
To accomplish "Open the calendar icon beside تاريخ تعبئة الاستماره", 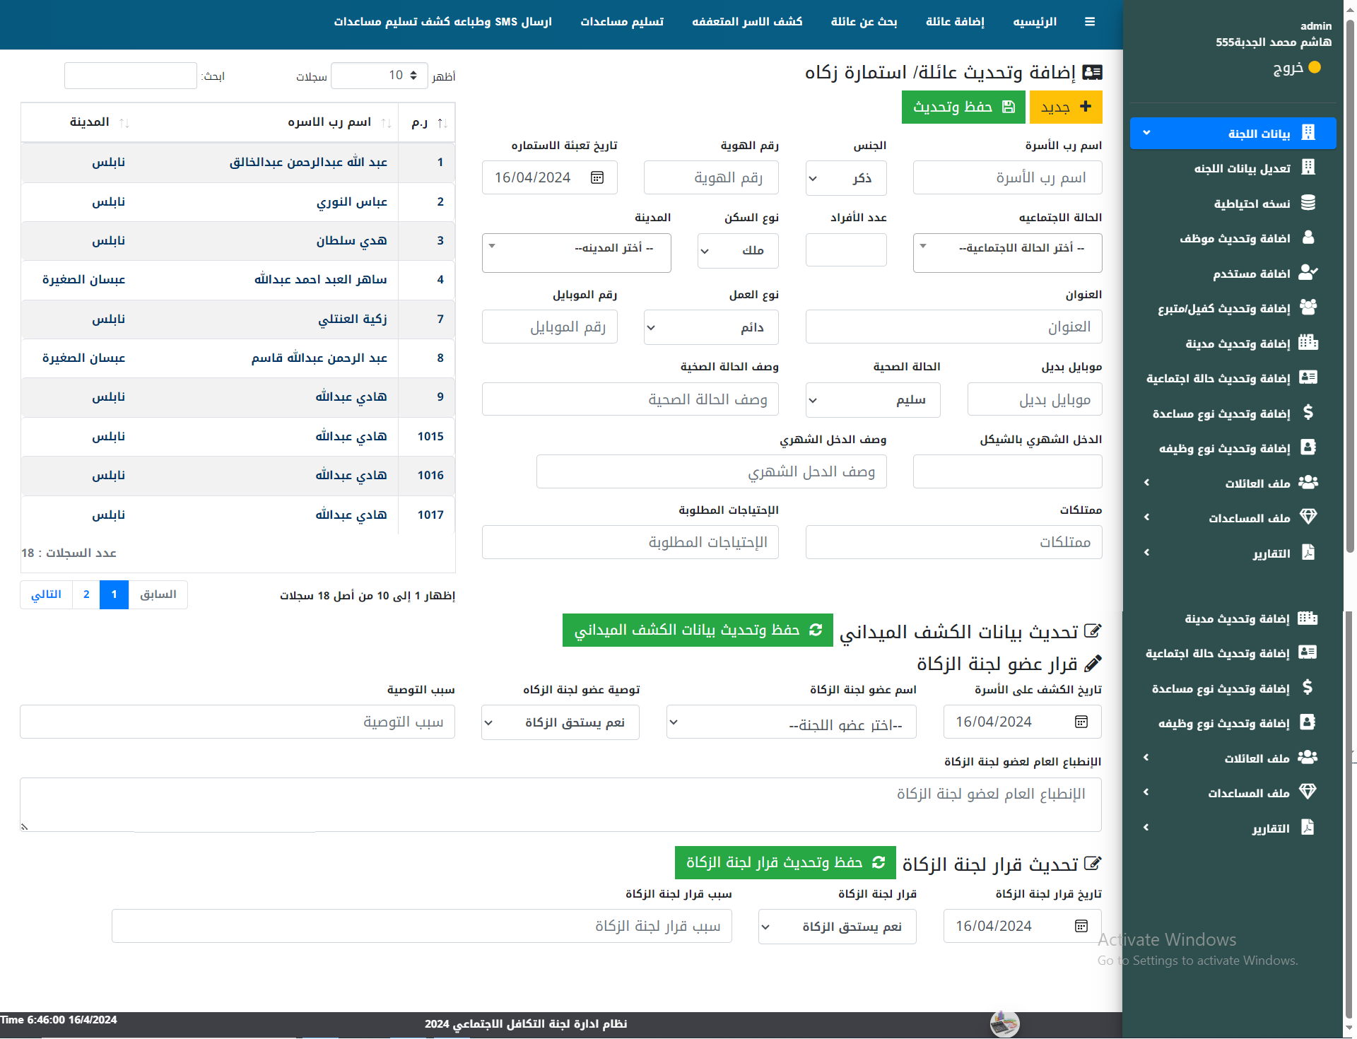I will click(597, 177).
